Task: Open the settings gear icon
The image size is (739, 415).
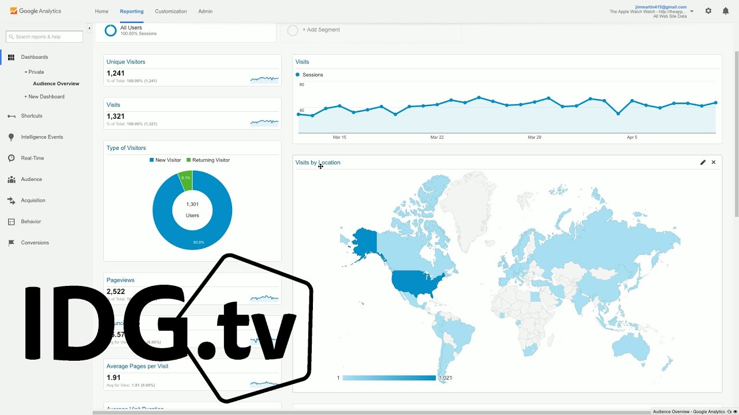Action: pyautogui.click(x=708, y=11)
